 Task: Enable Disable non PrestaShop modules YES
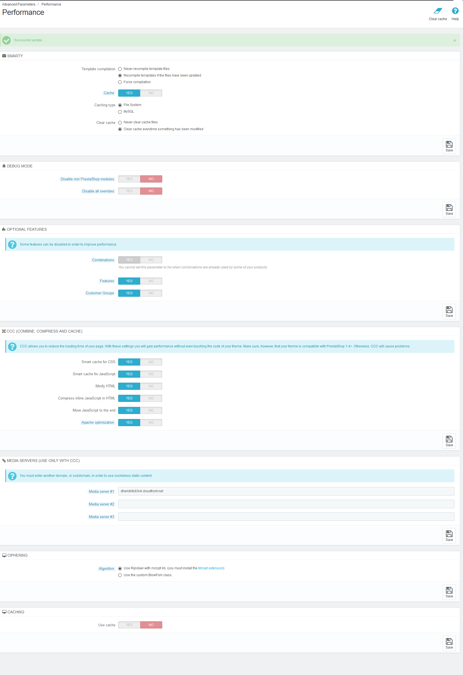click(x=129, y=179)
